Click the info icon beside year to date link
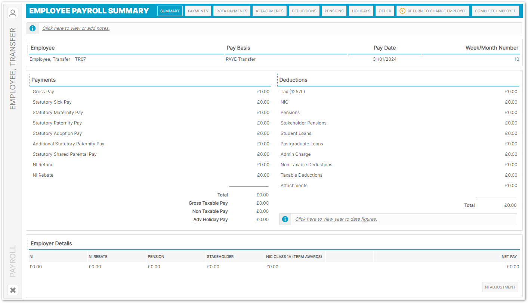This screenshot has width=528, height=303. 285,219
